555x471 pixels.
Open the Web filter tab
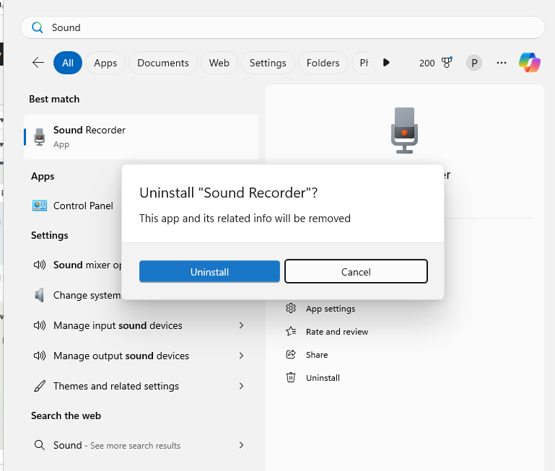(x=219, y=63)
